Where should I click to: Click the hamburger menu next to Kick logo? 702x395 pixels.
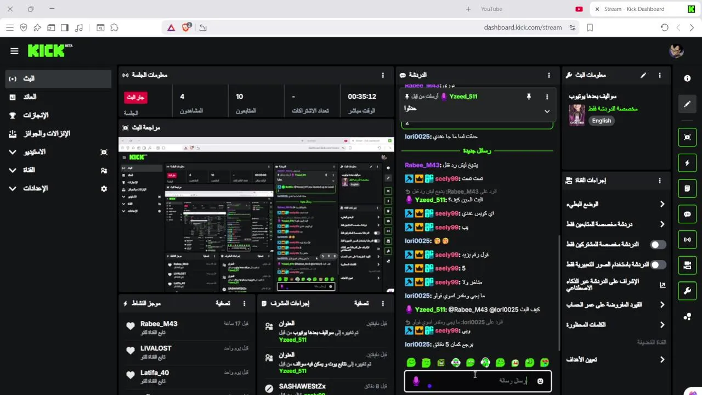click(x=14, y=51)
